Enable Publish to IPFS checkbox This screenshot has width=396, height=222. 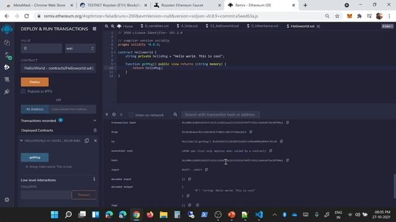pyautogui.click(x=24, y=91)
